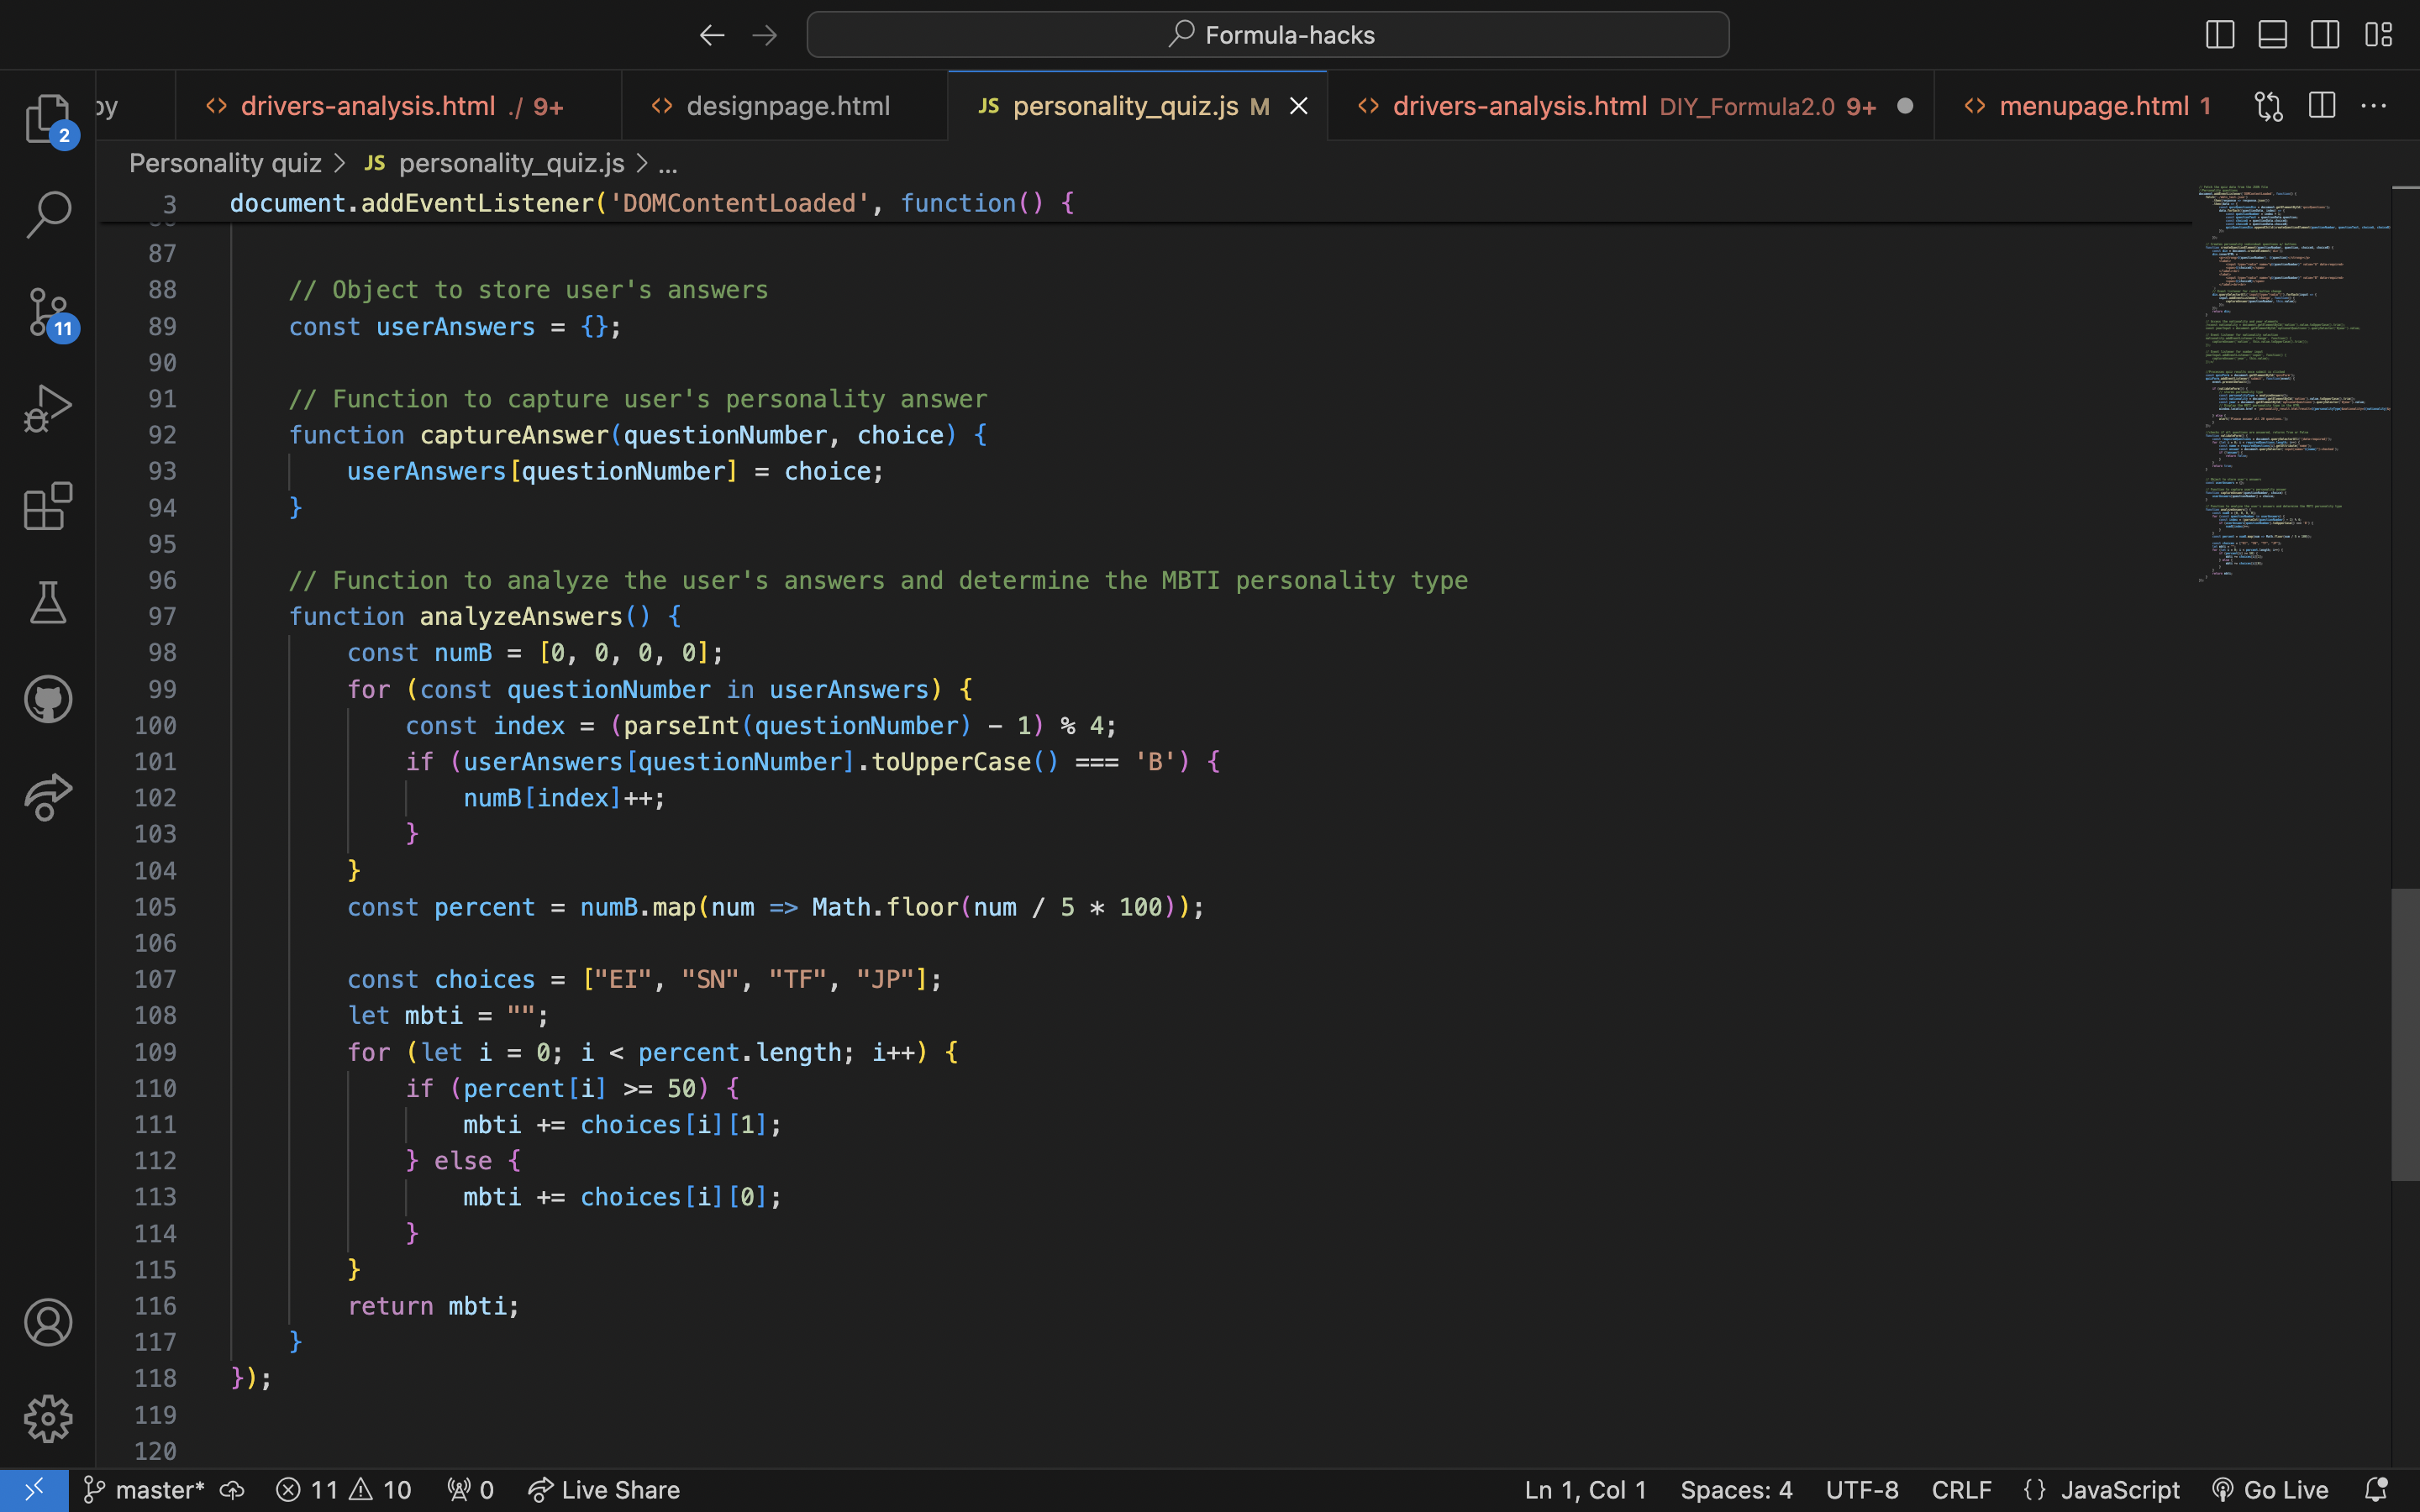Open the Search view

pos(47,215)
